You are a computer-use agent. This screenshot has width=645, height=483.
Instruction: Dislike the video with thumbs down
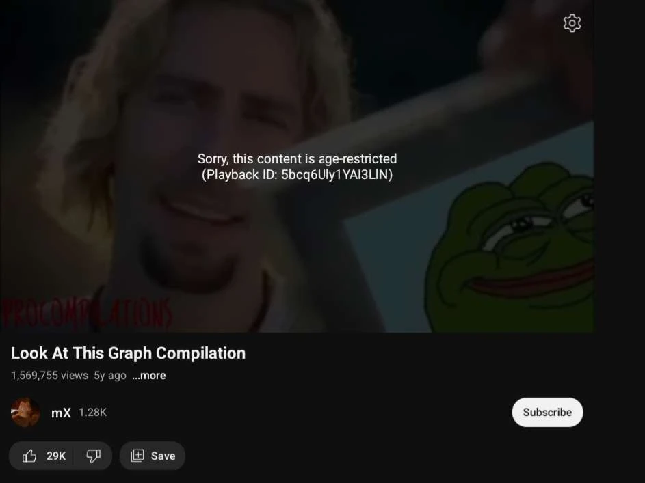94,456
